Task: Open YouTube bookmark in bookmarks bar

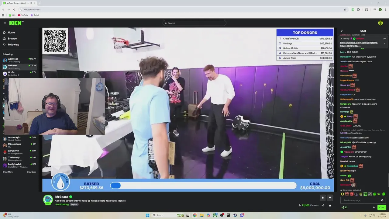Action: [x=23, y=15]
